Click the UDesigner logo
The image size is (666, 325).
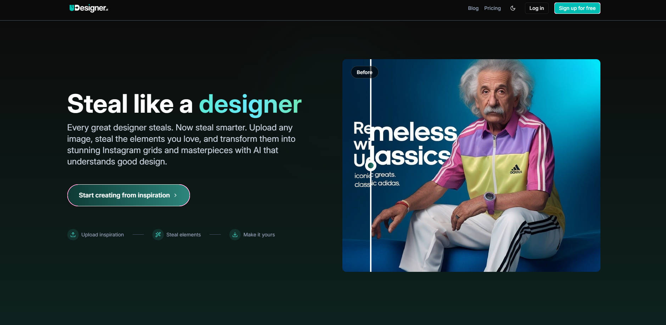point(88,8)
